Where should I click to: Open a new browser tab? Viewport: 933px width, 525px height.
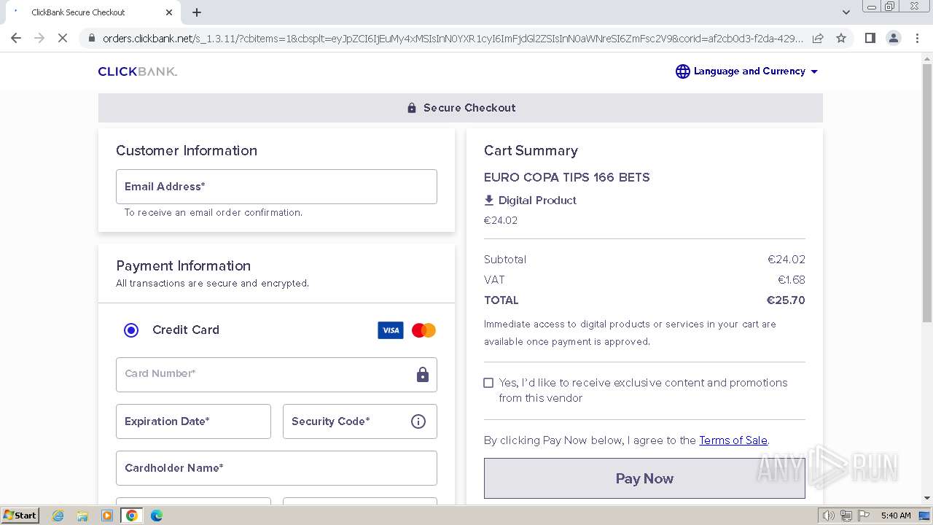(197, 12)
